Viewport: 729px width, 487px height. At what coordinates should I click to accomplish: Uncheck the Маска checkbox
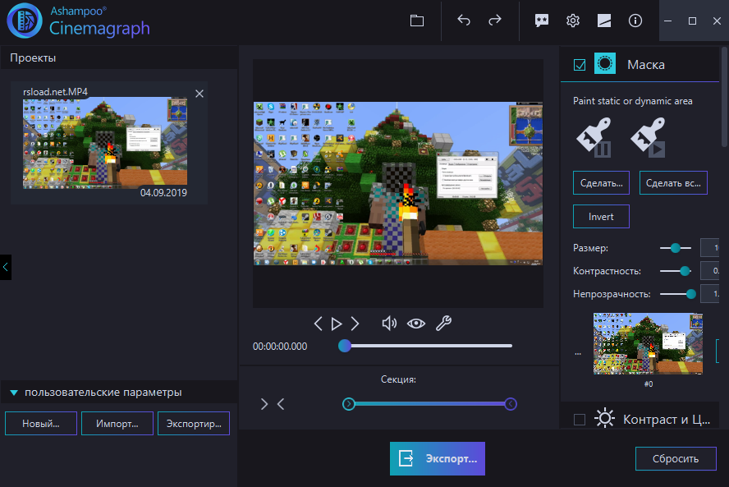580,65
